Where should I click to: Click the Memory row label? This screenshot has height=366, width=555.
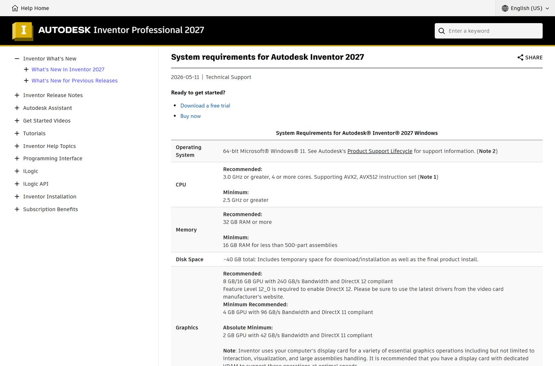(x=186, y=230)
